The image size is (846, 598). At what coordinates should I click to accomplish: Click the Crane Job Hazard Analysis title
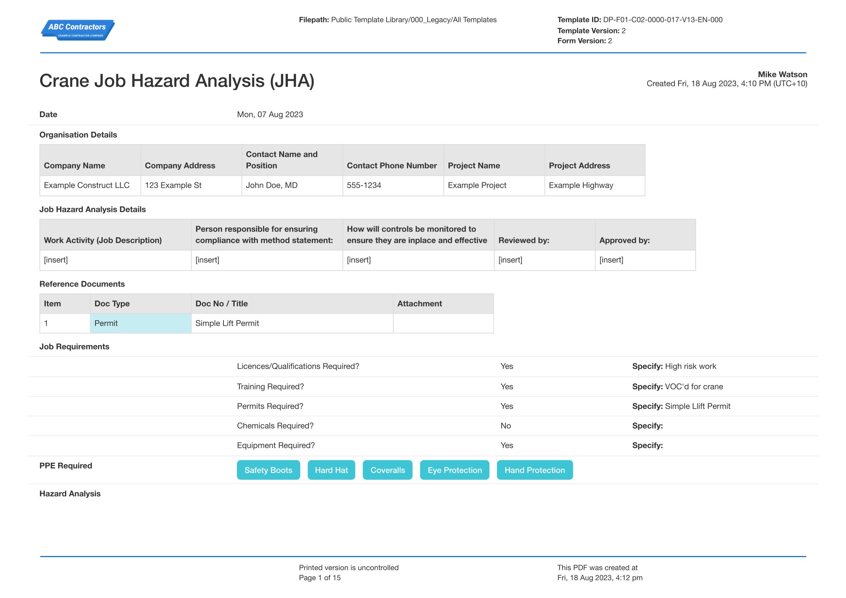coord(177,81)
